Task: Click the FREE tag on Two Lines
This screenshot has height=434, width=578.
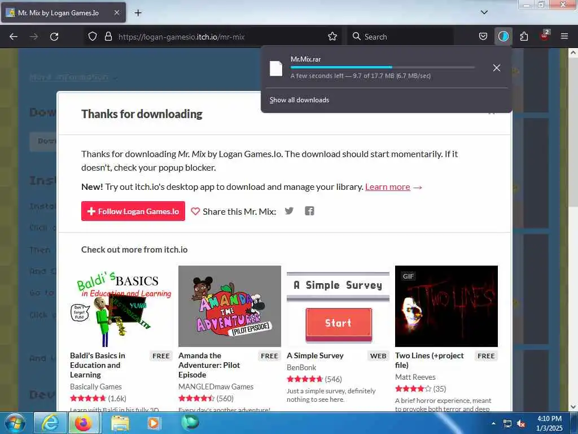Action: (486, 356)
